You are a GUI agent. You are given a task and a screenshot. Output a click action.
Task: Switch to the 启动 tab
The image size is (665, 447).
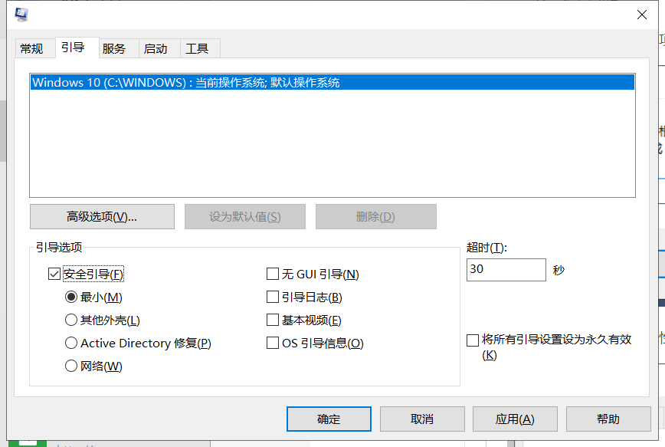tap(158, 48)
